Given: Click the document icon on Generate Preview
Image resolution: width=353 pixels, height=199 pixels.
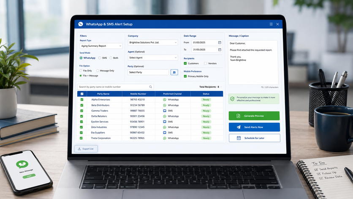Looking at the screenshot, I should click(x=238, y=116).
